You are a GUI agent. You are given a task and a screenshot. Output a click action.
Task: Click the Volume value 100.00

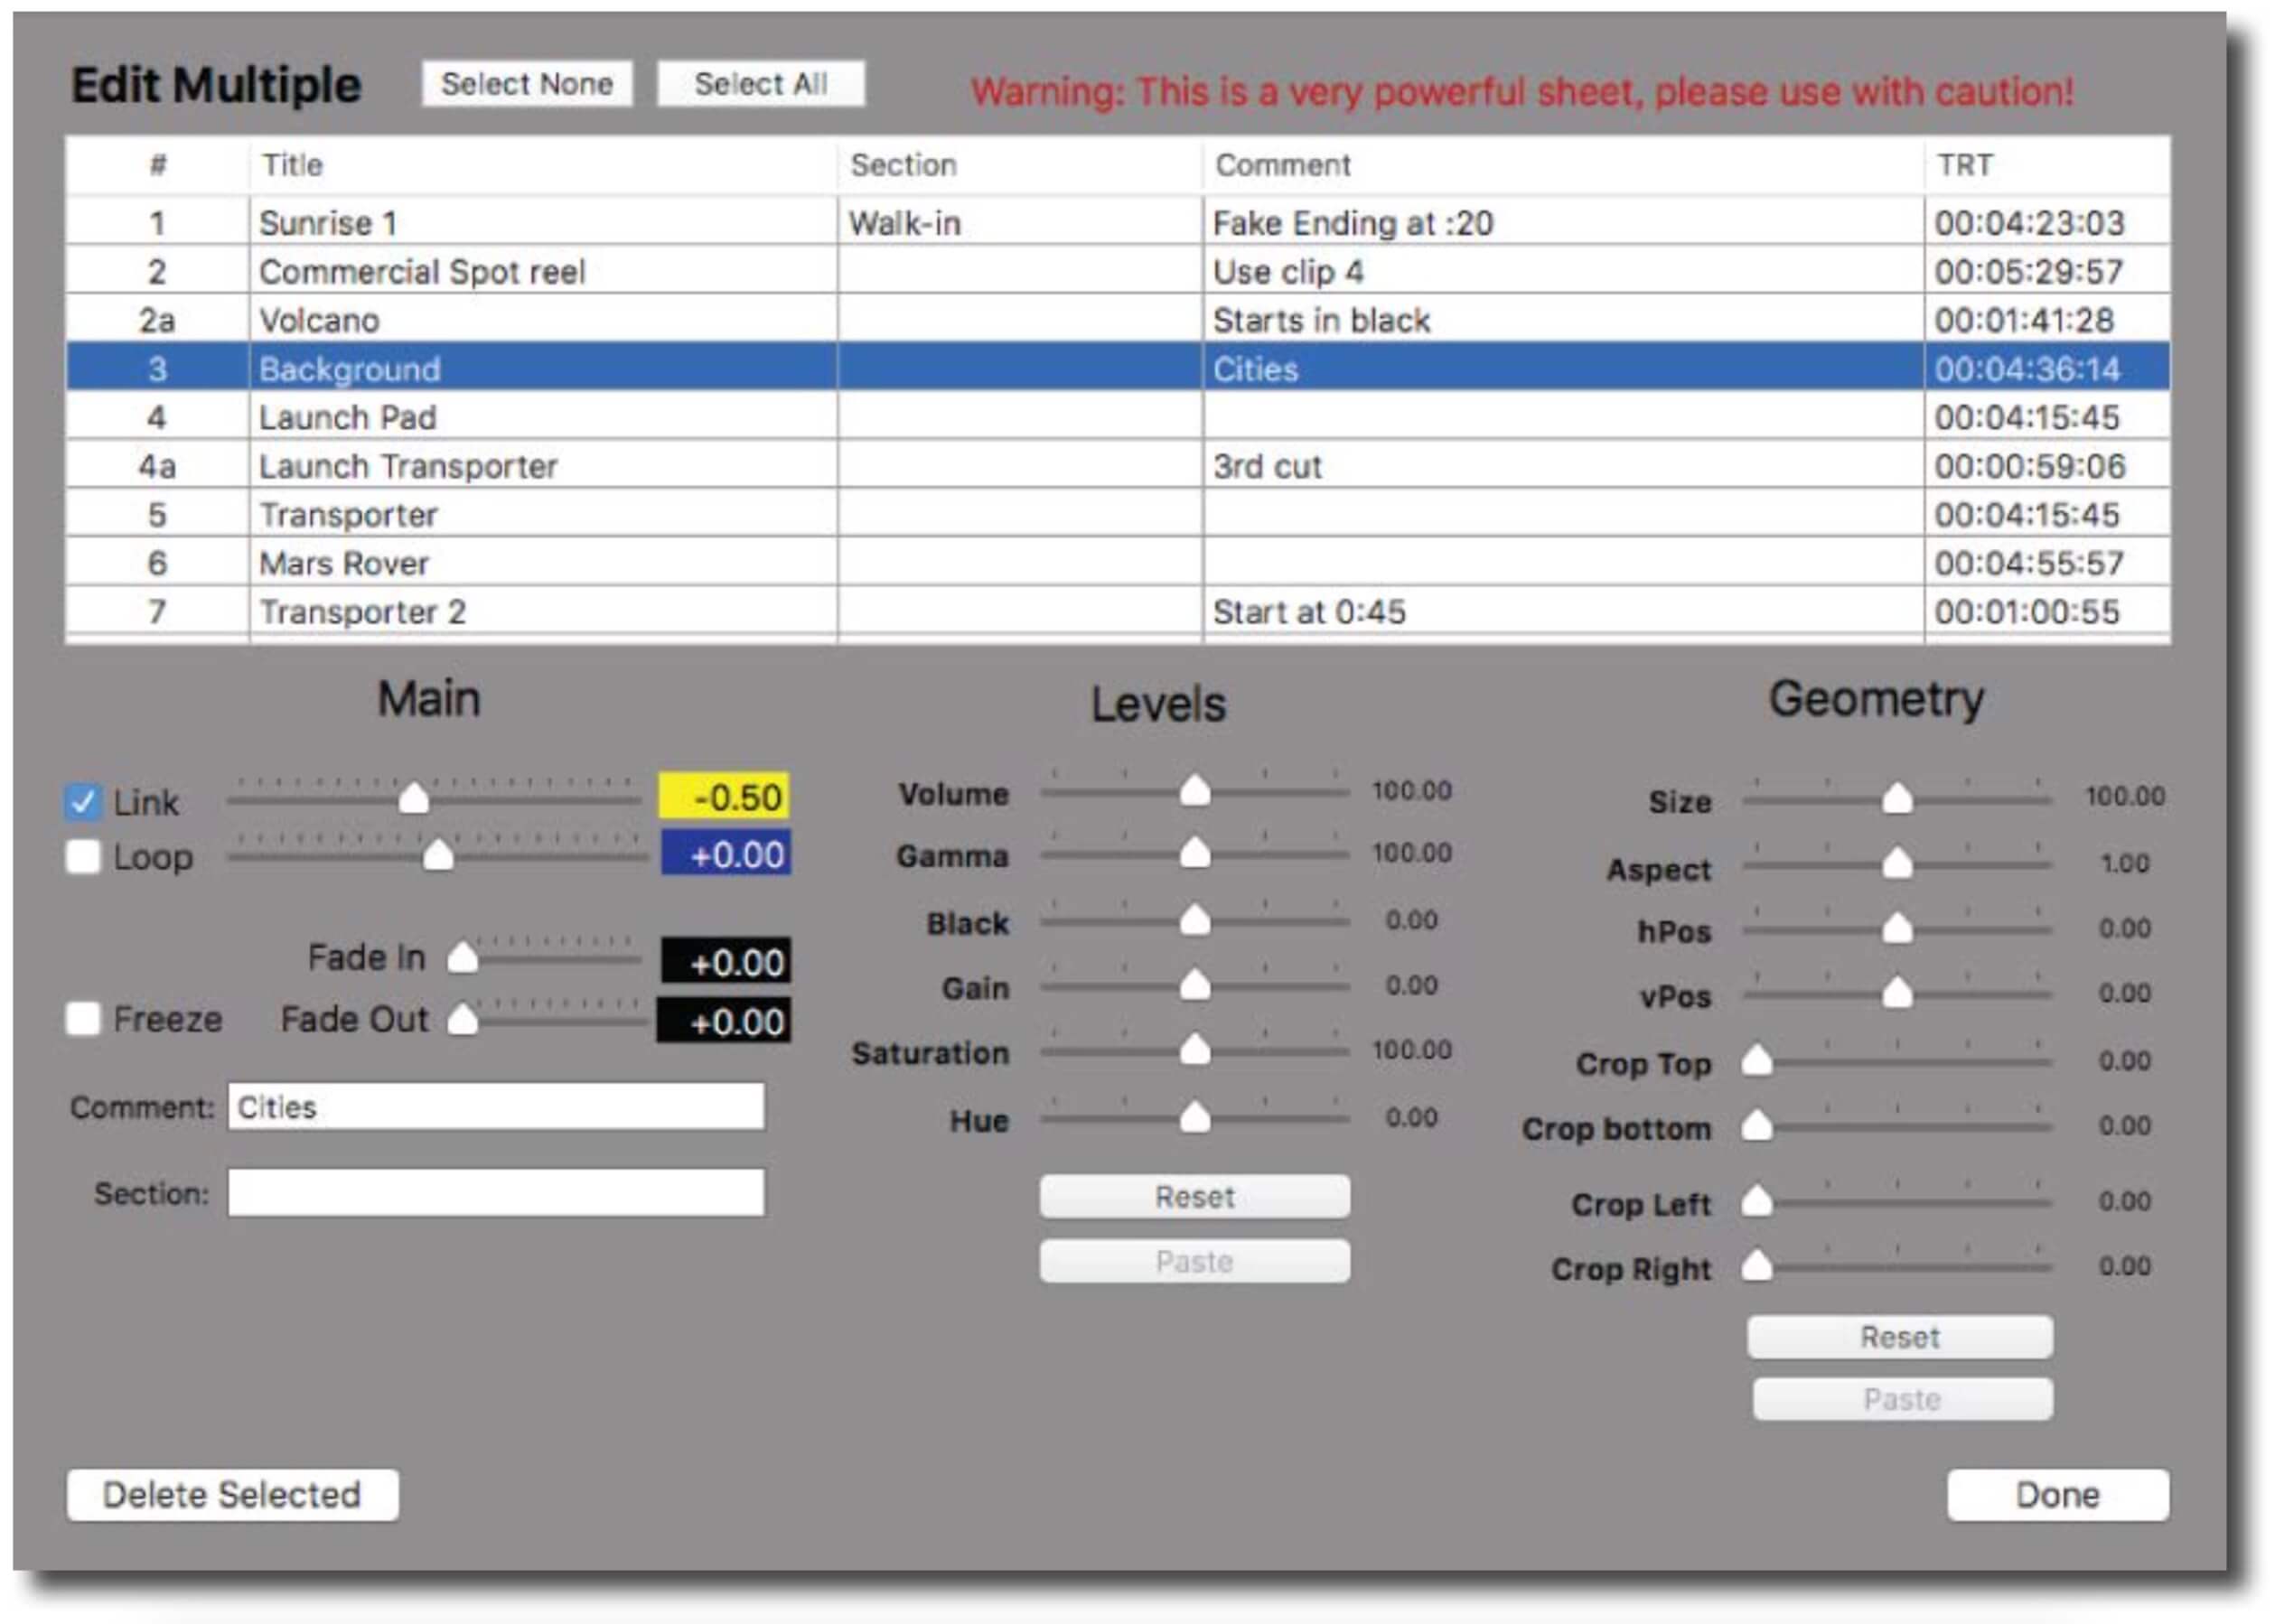click(1411, 790)
